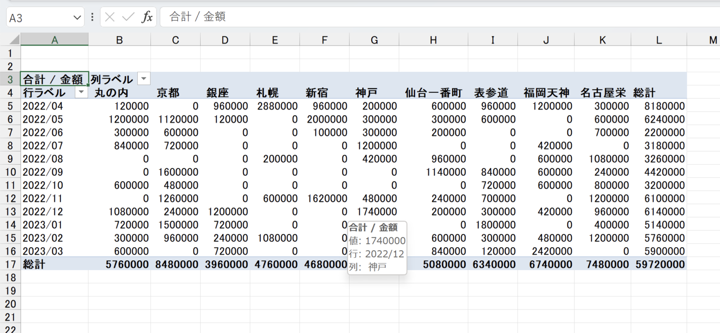
Task: Open the 行ラベル row filter dropdown
Action: coord(82,92)
